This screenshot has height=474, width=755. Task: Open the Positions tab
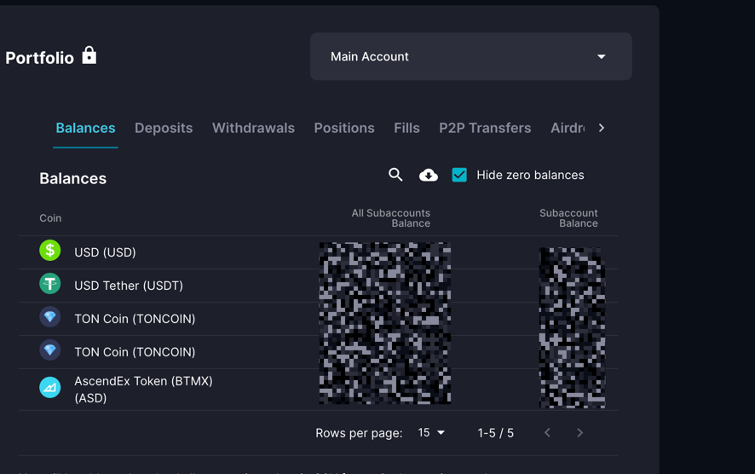click(x=344, y=128)
